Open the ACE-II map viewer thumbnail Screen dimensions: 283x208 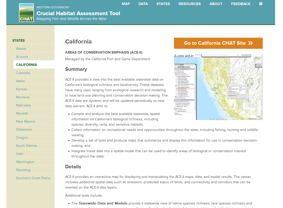[x=218, y=87]
